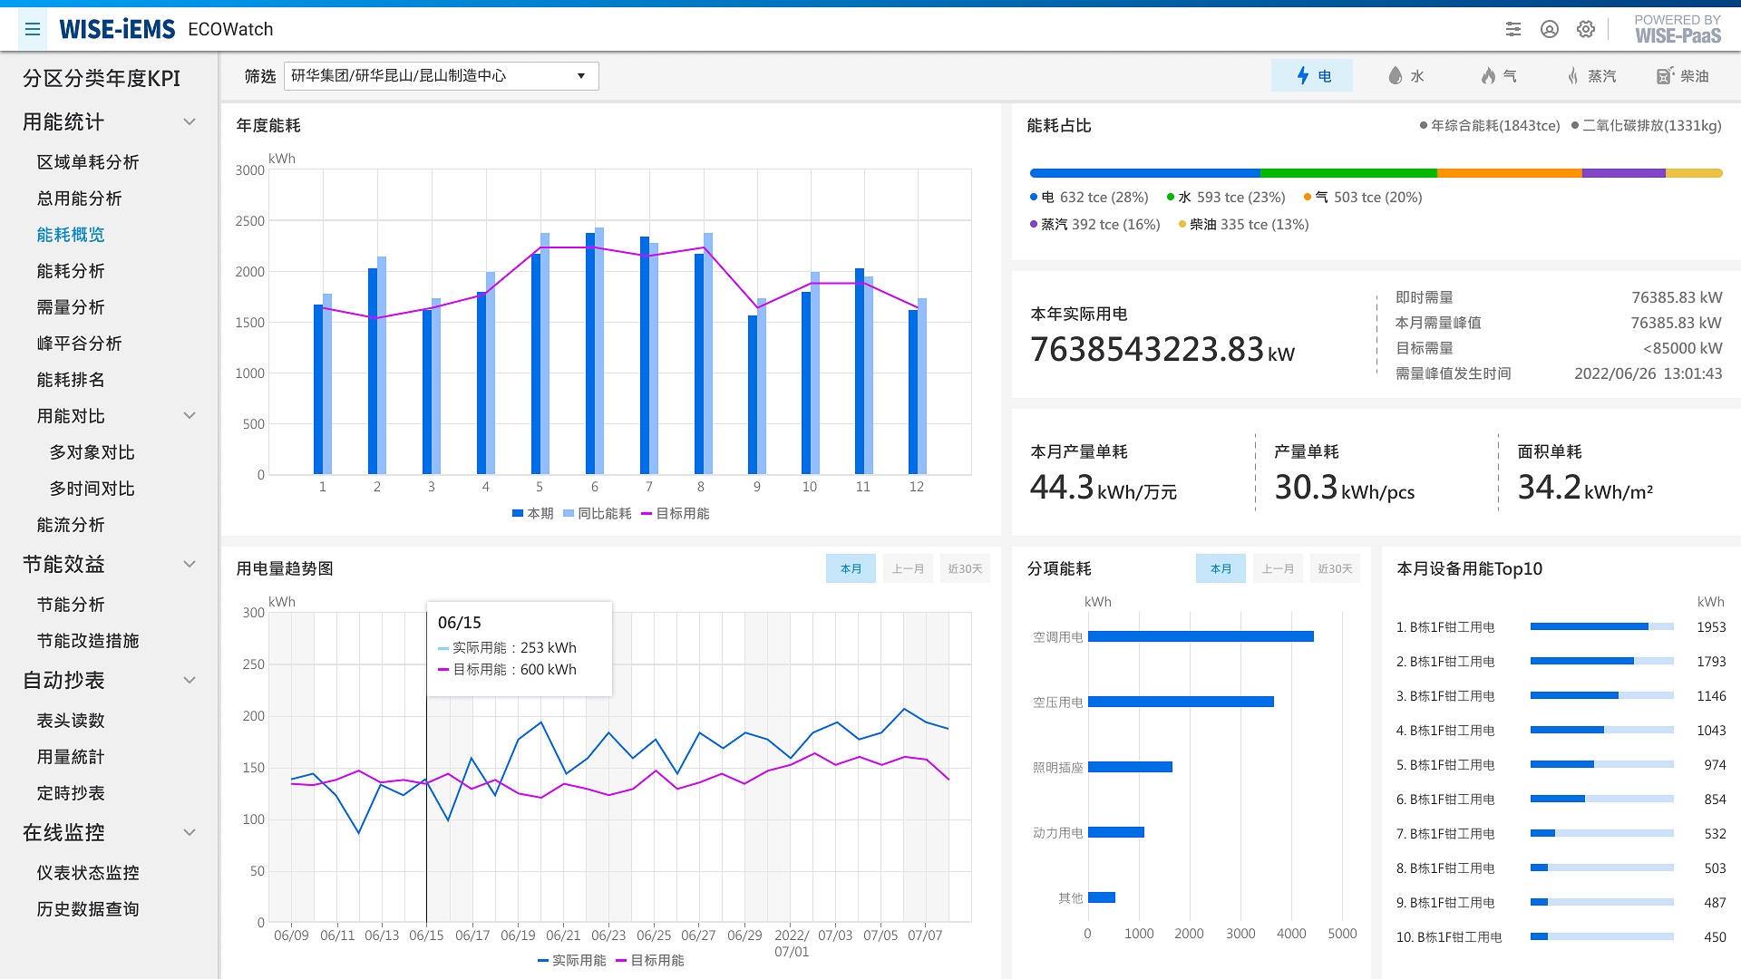Click the blue 电 segment of consumption bar
1741x979 pixels.
tap(1144, 172)
